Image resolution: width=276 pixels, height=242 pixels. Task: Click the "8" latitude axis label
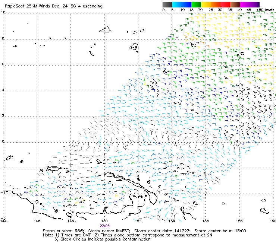3,38
